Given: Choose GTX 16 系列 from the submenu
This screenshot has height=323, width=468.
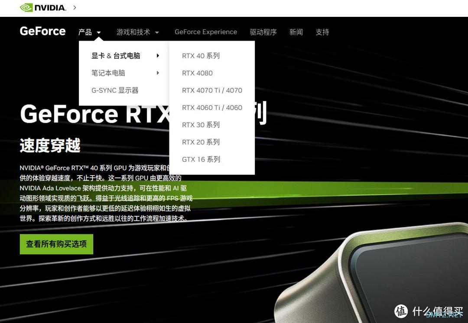Looking at the screenshot, I should coord(201,159).
